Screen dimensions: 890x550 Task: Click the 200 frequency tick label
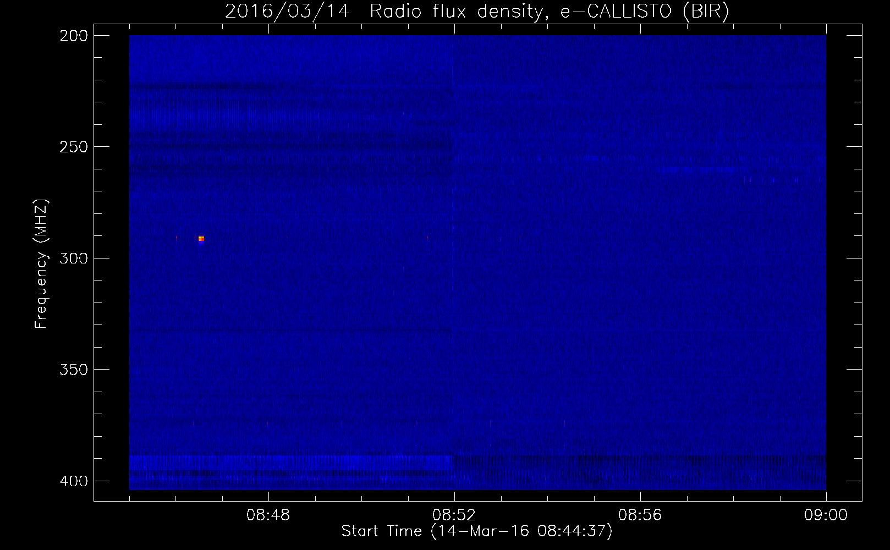(73, 35)
